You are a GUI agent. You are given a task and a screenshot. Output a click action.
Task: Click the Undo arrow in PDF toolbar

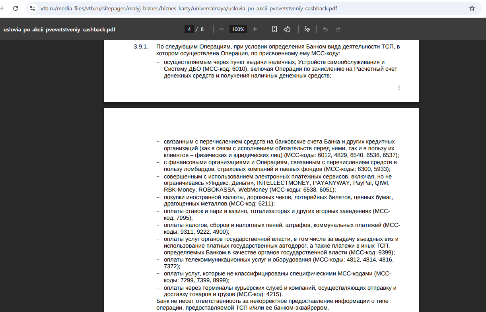click(325, 29)
